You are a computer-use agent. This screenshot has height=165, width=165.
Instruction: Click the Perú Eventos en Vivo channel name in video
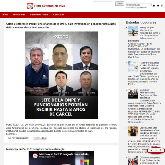(x=47, y=157)
